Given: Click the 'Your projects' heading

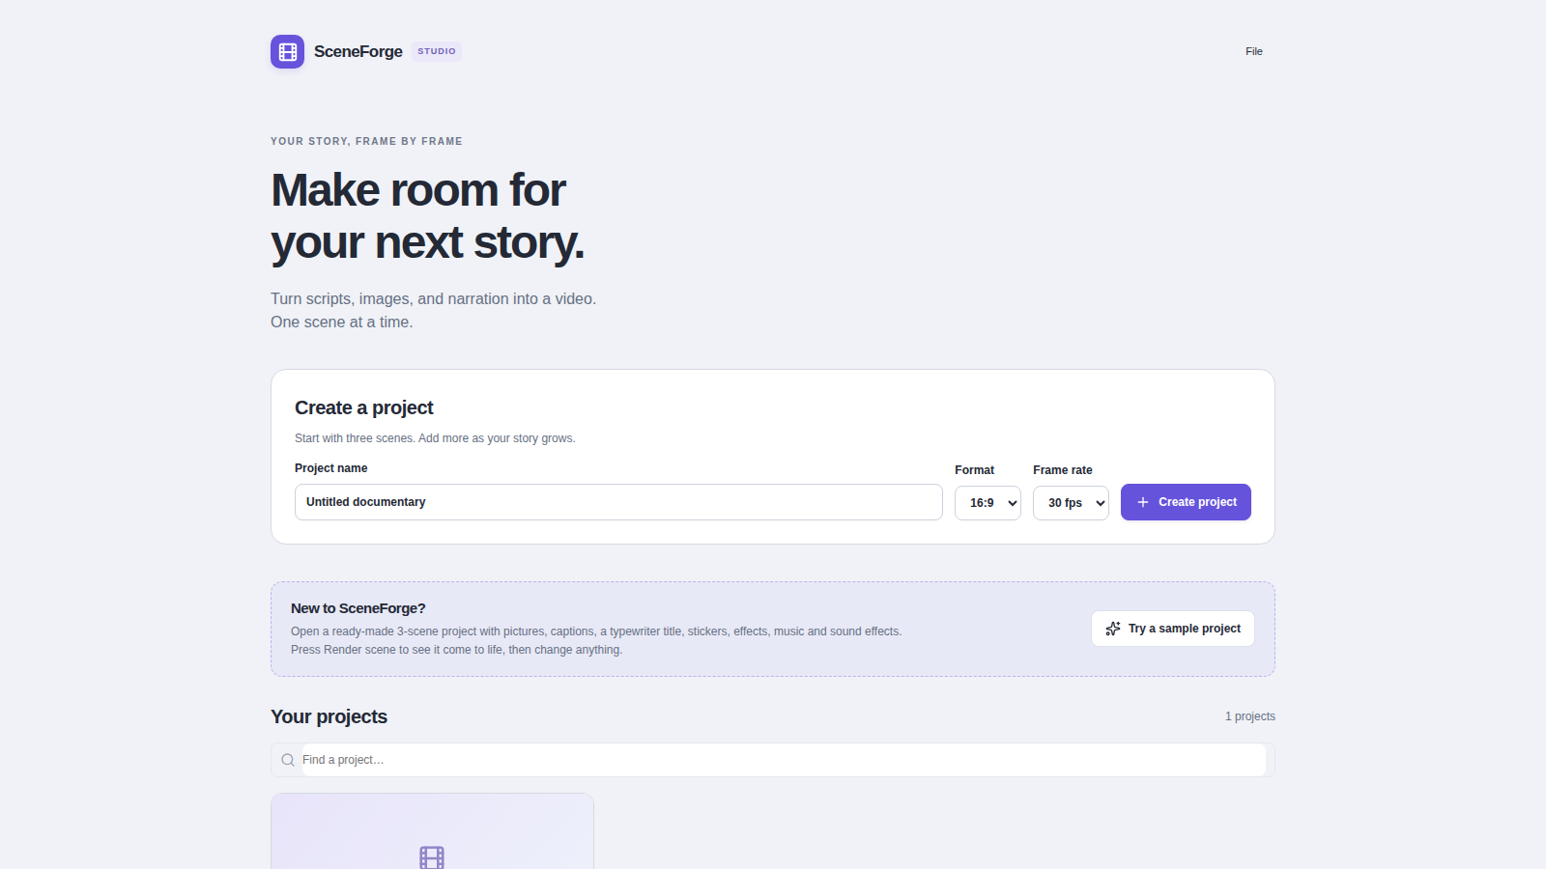Looking at the screenshot, I should [x=329, y=716].
